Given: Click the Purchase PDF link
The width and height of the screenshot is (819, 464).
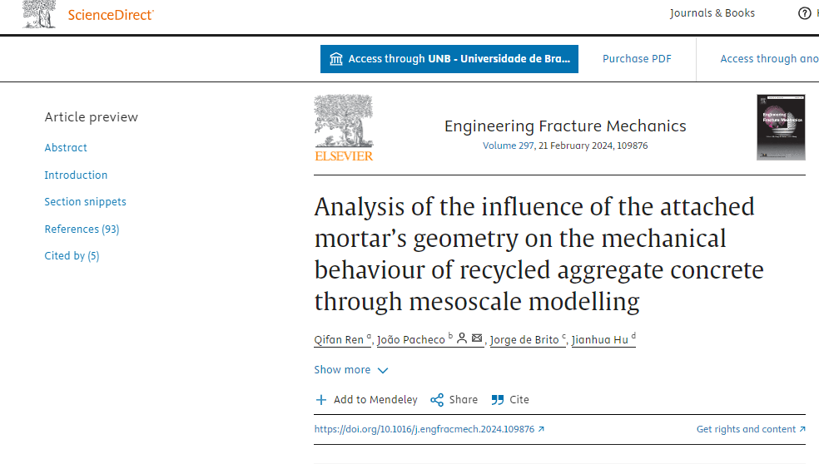Looking at the screenshot, I should coord(637,59).
